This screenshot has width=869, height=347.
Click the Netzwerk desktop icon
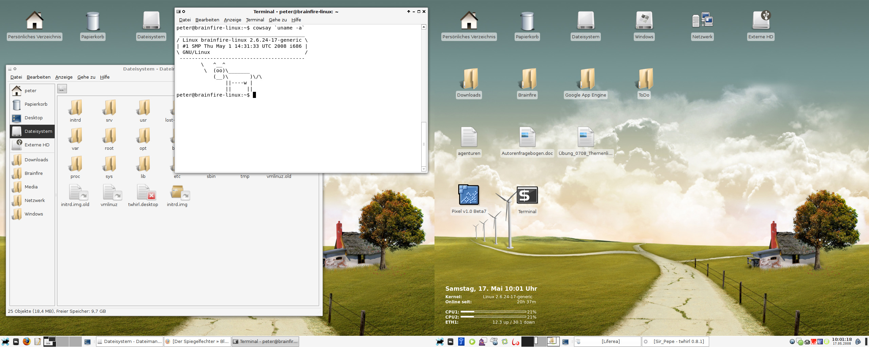(702, 21)
